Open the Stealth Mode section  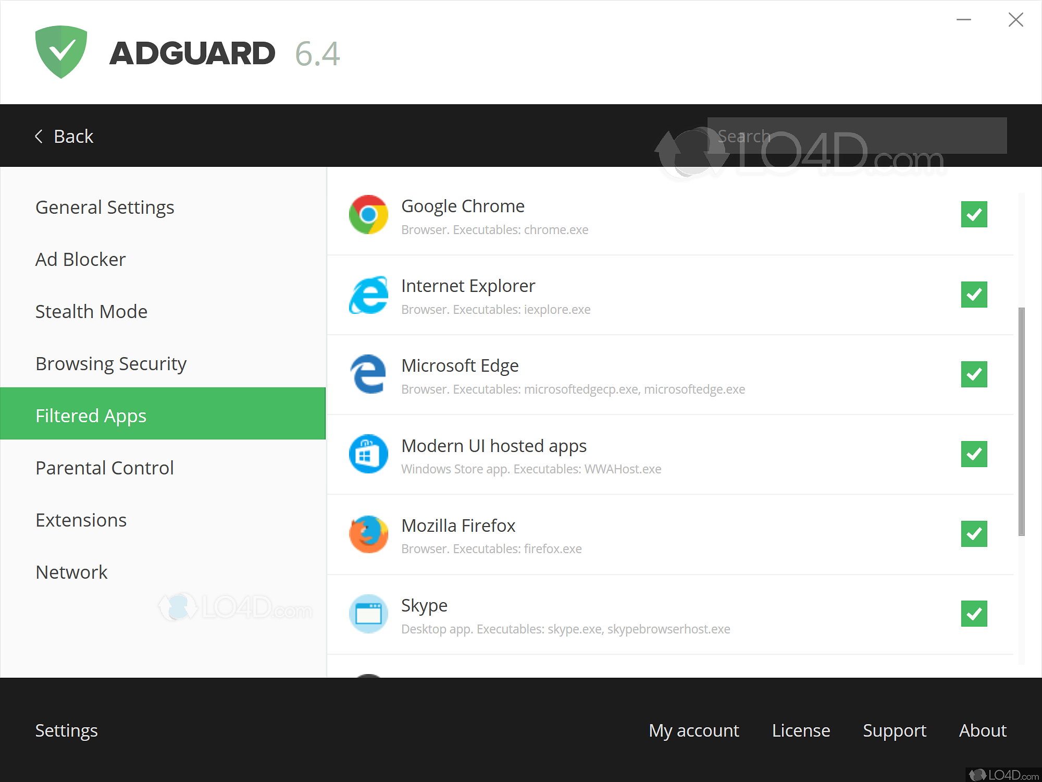tap(91, 311)
